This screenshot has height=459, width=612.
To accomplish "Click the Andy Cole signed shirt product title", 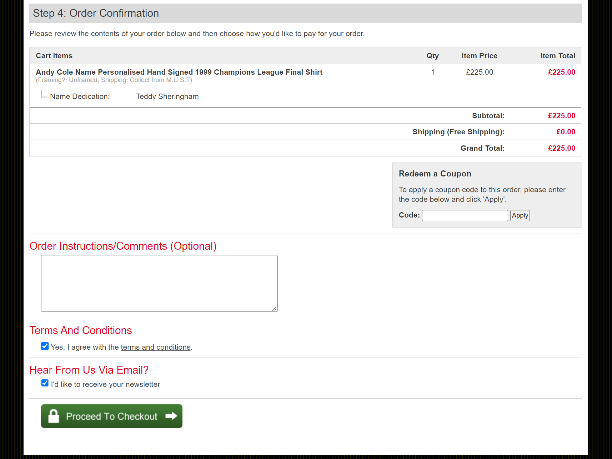I will pyautogui.click(x=179, y=72).
